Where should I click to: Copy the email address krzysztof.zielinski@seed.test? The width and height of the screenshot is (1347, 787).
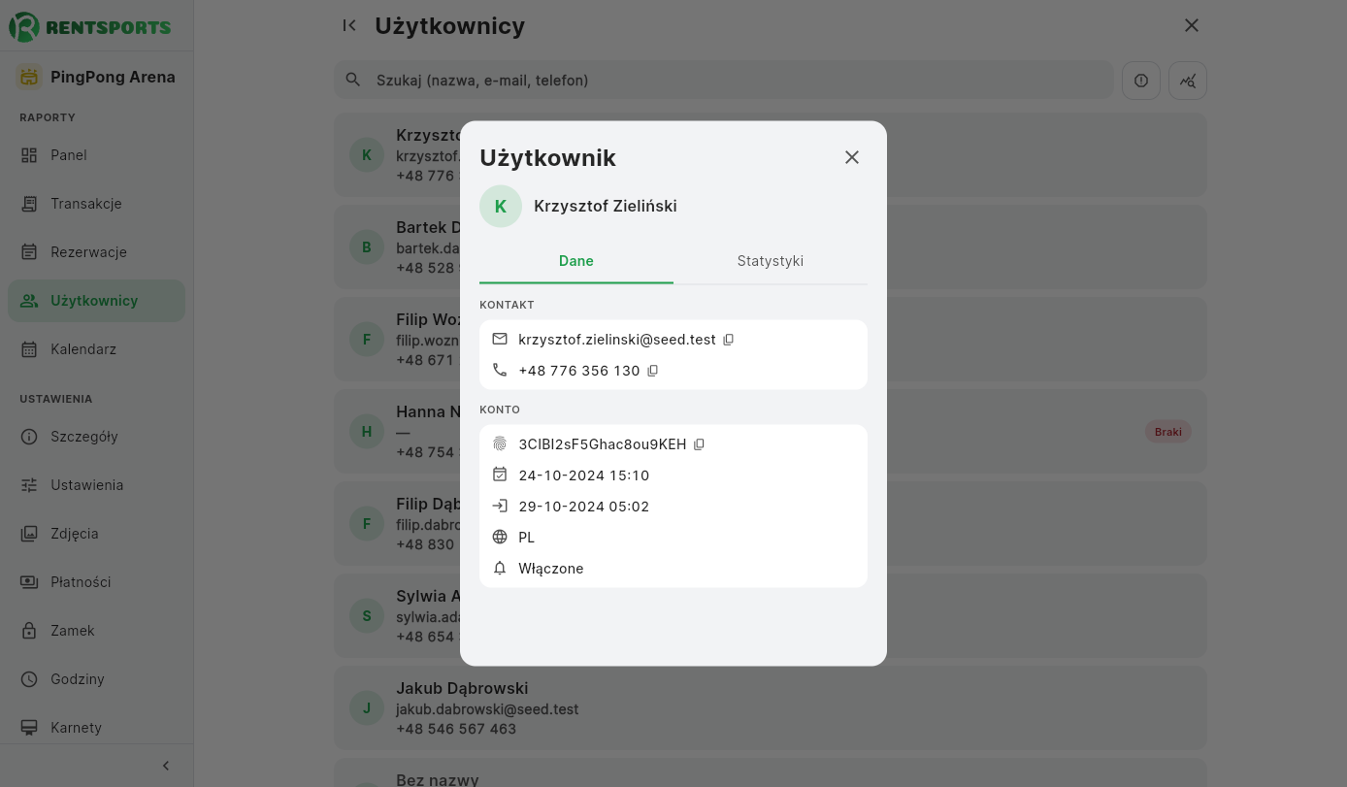coord(729,340)
